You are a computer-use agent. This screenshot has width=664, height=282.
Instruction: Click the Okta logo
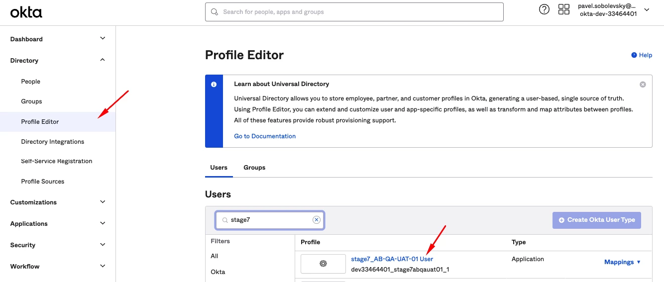[x=26, y=12]
